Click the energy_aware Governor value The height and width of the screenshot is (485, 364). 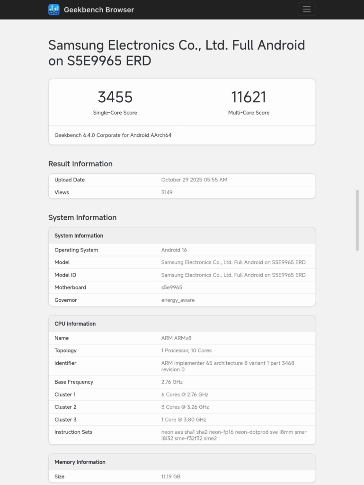point(179,300)
